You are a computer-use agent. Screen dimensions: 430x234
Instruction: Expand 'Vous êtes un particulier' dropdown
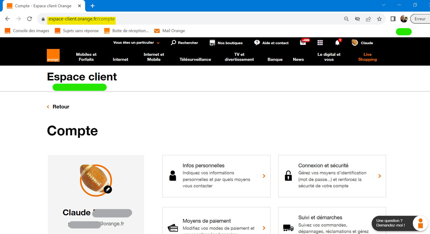coord(136,43)
